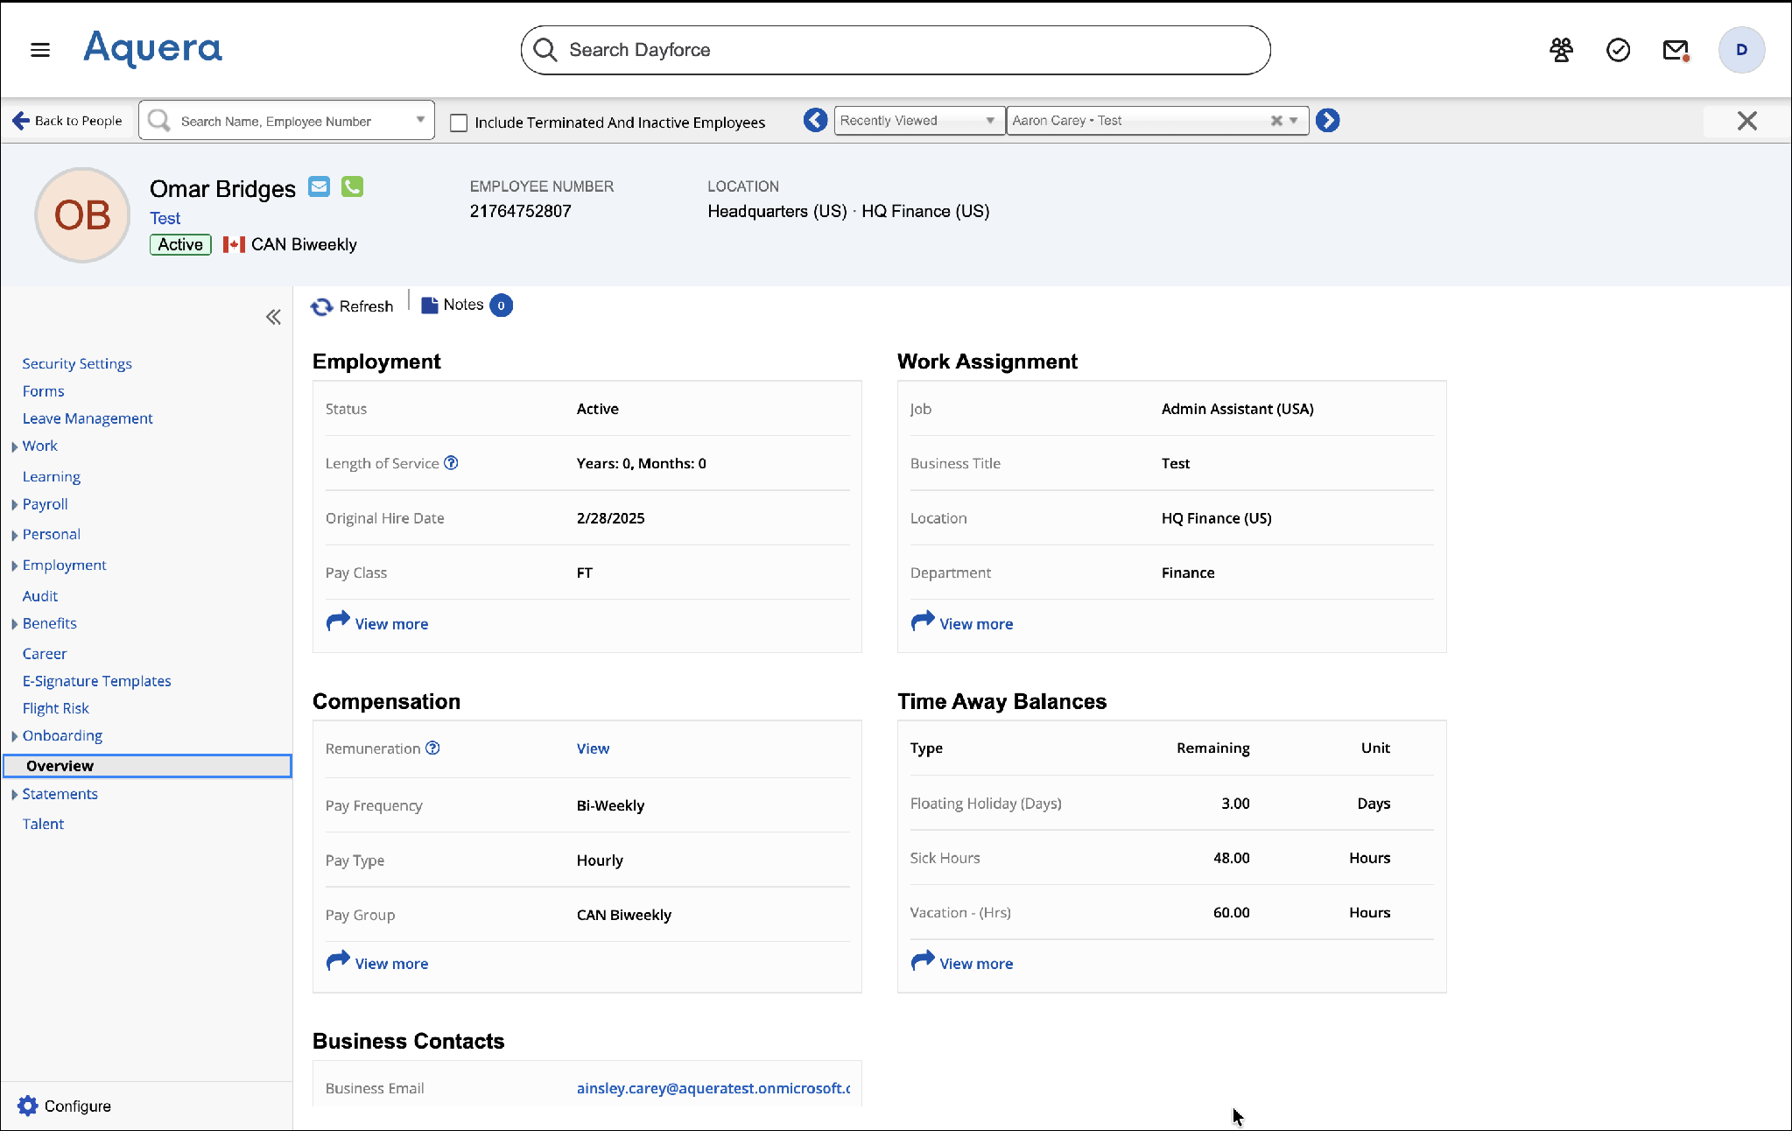Open E-Signature Templates in sidebar

(97, 681)
